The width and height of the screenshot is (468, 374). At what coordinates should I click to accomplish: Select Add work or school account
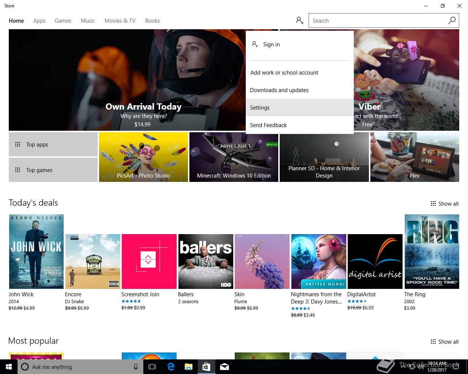tap(300, 72)
